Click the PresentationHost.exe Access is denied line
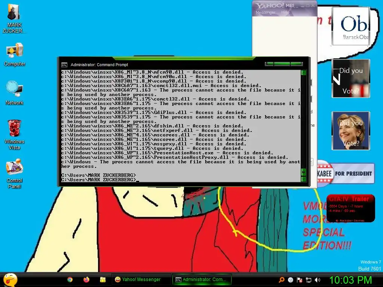This screenshot has height=287, width=383. [167, 153]
